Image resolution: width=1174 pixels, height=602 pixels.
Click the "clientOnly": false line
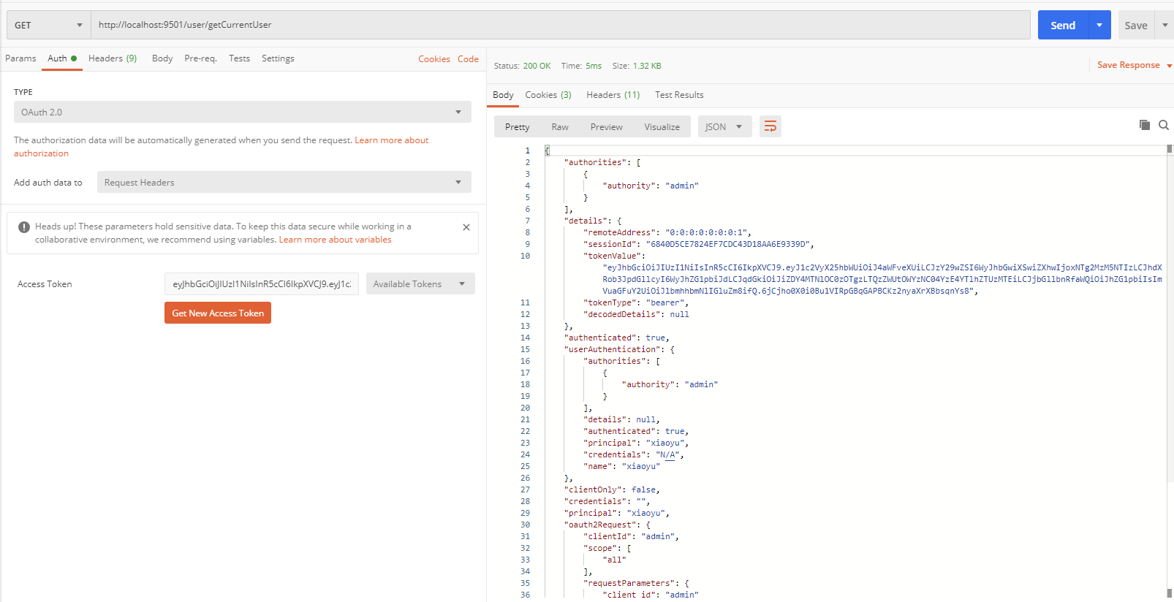(612, 489)
